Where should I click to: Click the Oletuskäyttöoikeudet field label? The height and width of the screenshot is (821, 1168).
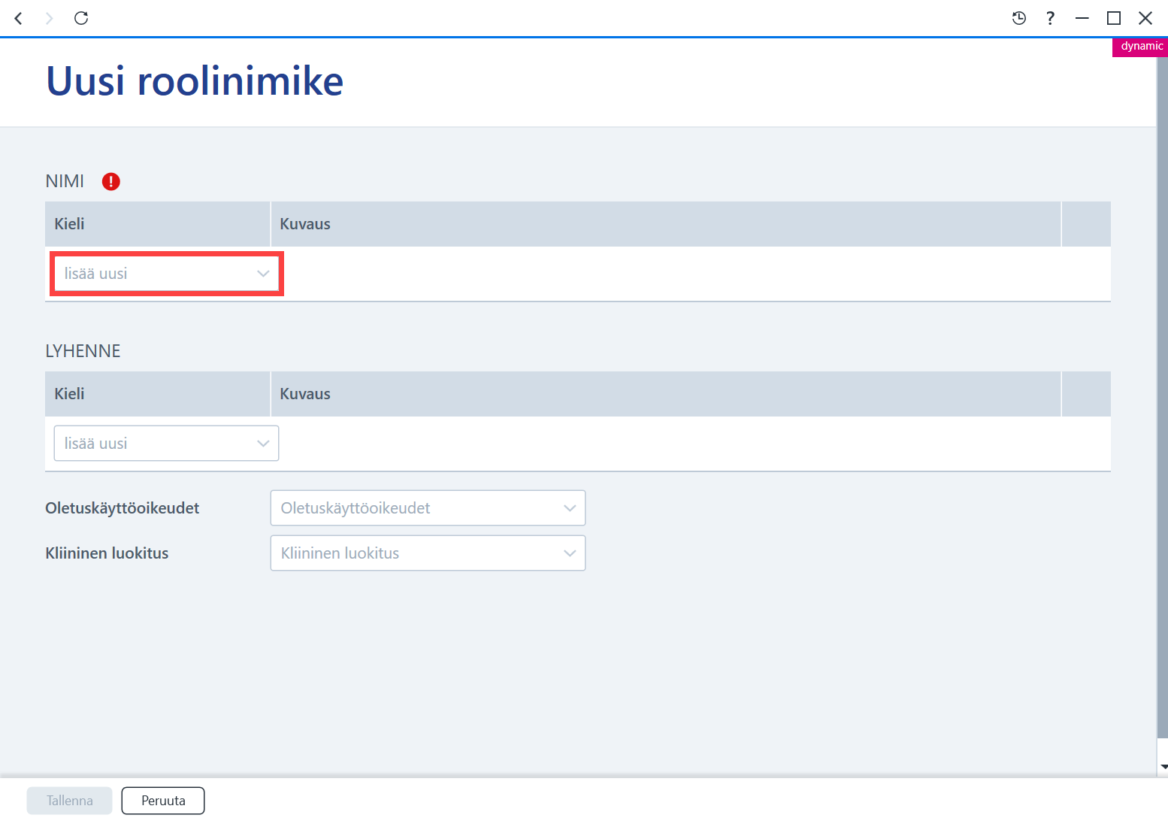coord(123,508)
